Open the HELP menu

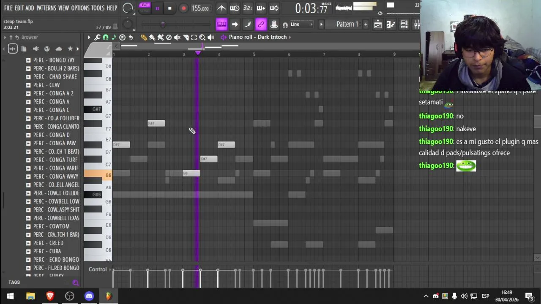click(x=112, y=8)
